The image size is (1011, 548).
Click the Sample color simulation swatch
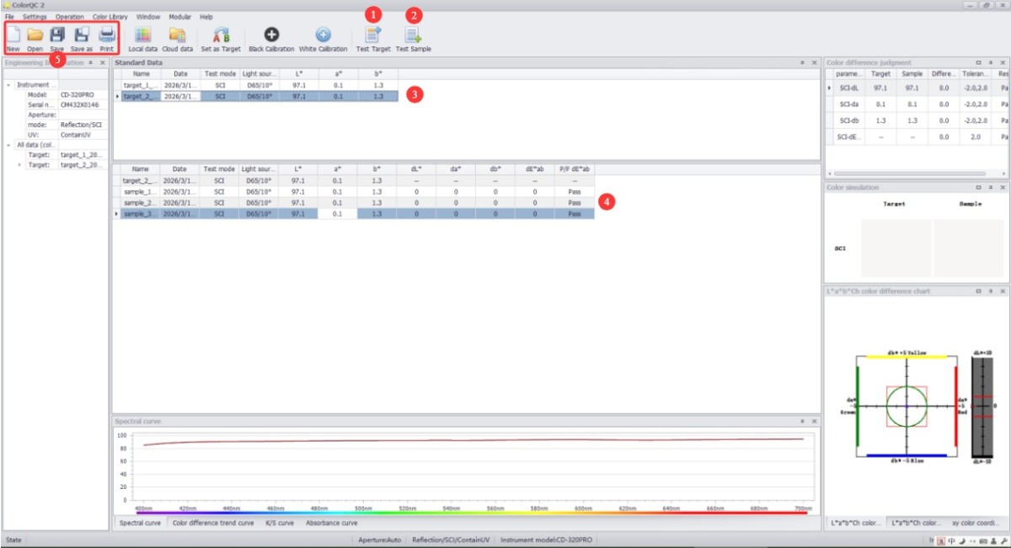coord(969,249)
